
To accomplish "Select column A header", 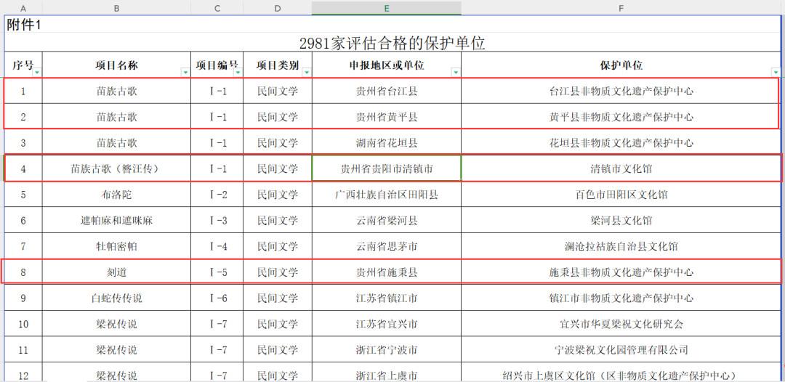I will 23,8.
